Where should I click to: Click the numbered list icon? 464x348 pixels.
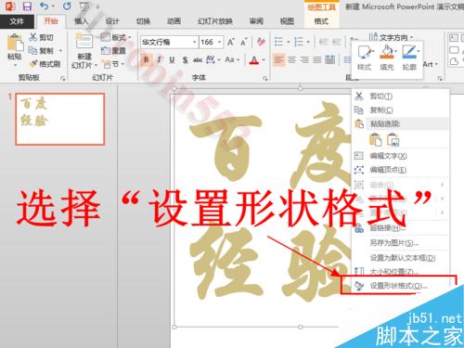tap(299, 42)
